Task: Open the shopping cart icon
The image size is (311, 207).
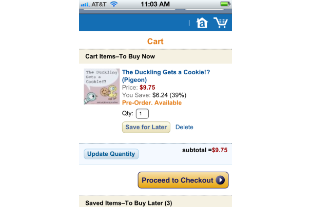Action: pos(221,23)
